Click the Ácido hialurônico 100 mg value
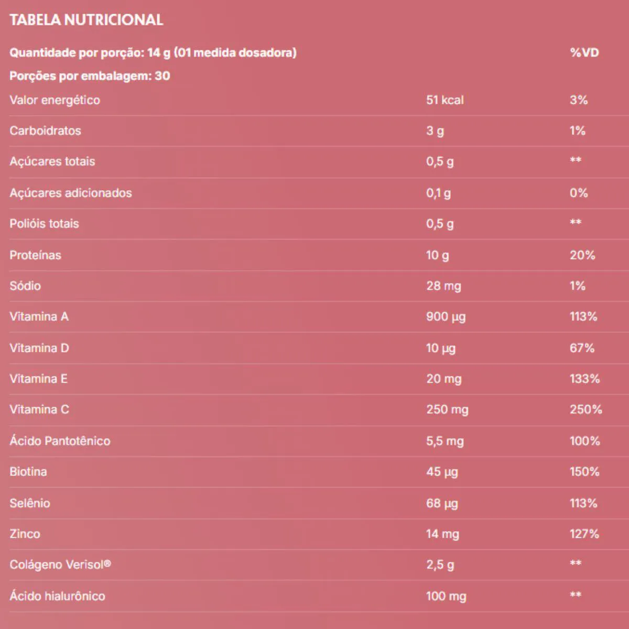The width and height of the screenshot is (629, 629). 446,596
